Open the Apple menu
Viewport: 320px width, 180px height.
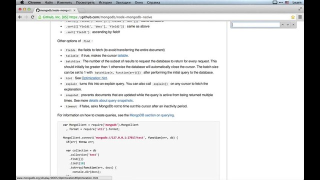click(x=22, y=2)
